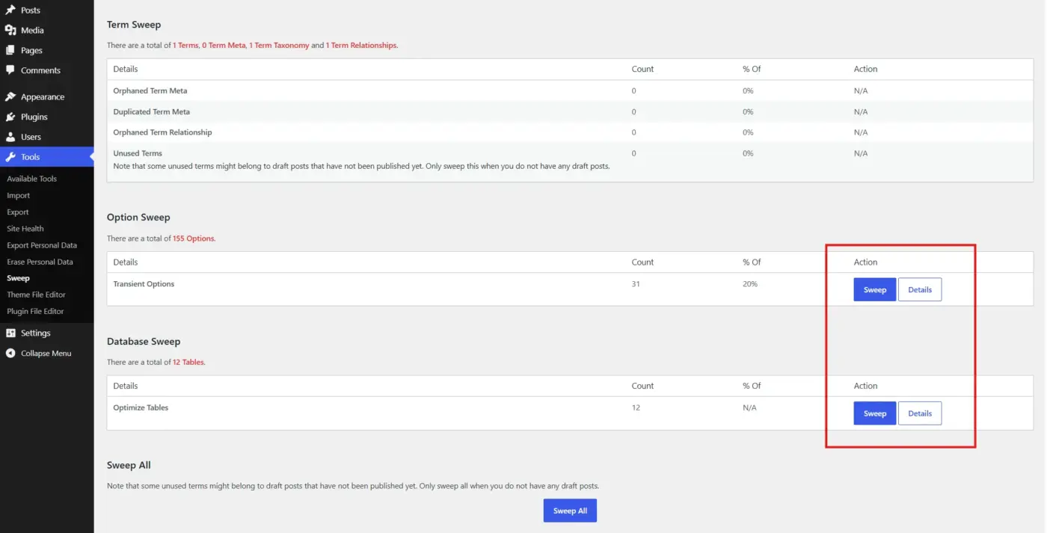
Task: Click the '1 Term Taxonomy' text
Action: pyautogui.click(x=279, y=46)
